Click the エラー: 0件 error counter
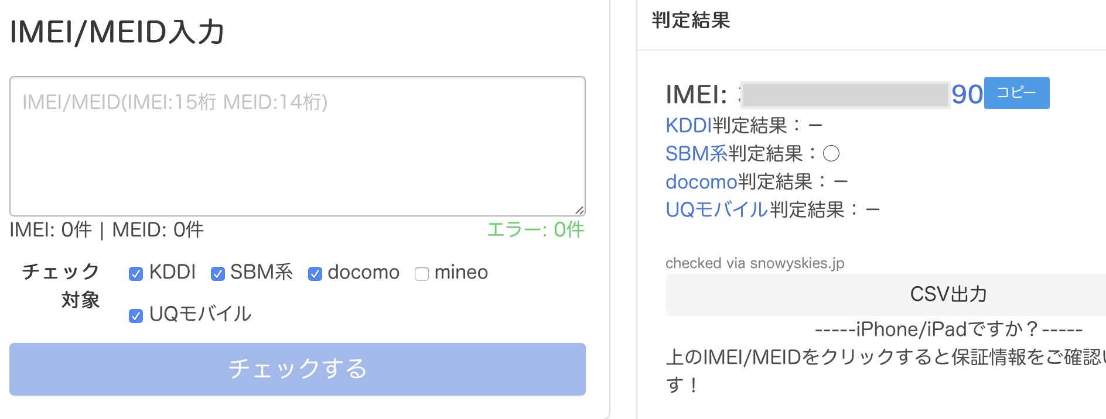The image size is (1106, 419). 535,230
